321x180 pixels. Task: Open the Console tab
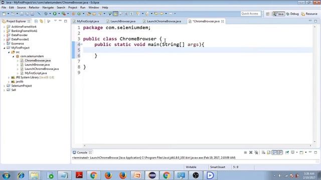82,152
